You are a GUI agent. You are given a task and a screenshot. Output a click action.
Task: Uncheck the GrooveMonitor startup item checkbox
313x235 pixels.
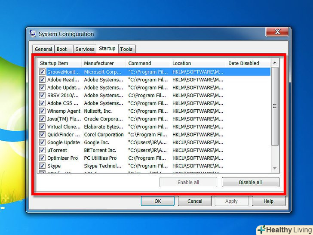coord(42,72)
